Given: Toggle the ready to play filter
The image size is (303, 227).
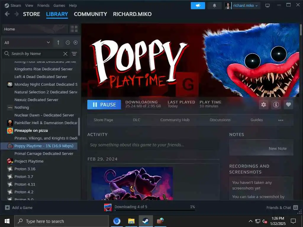Looking at the screenshot, I should [x=75, y=43].
